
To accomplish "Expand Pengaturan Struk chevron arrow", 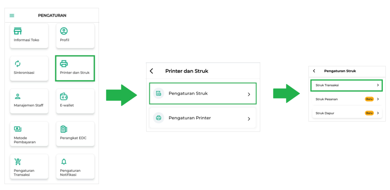I will coord(249,94).
